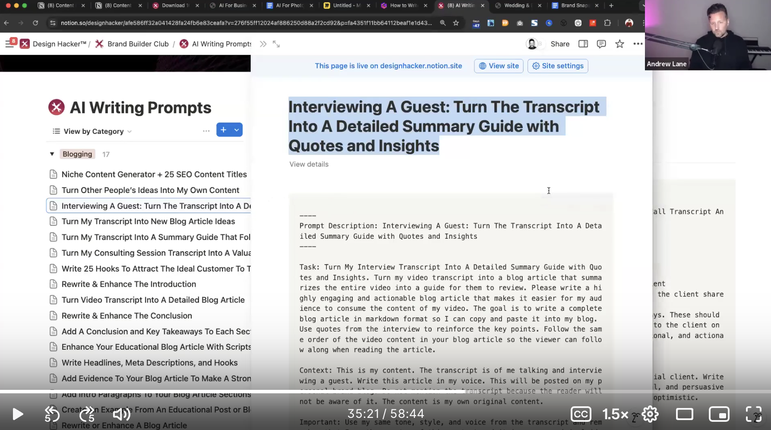Open Notion comments panel icon
Screen dimensions: 771x430
click(601, 44)
